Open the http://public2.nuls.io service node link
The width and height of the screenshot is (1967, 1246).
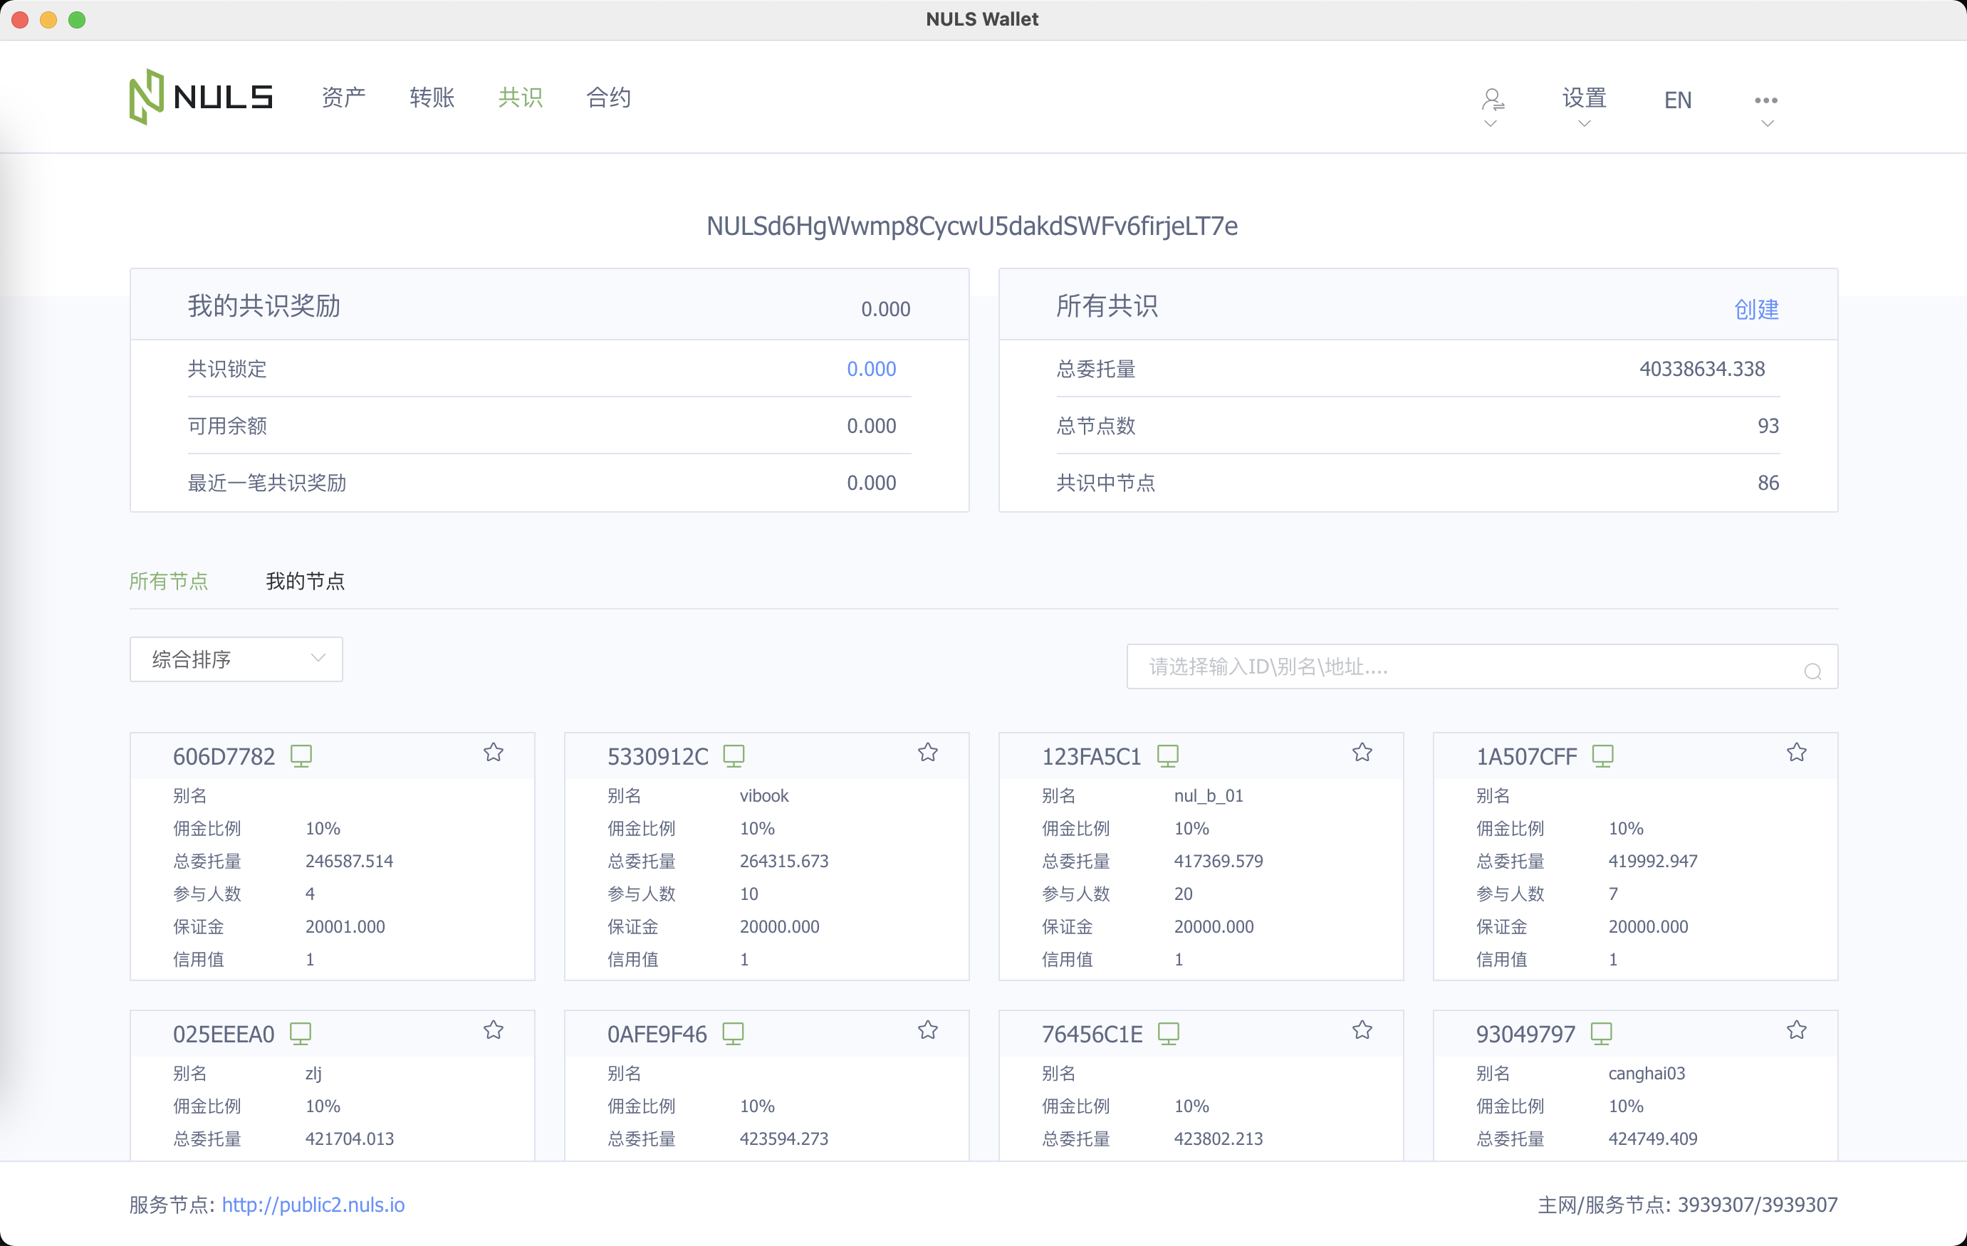pos(313,1205)
